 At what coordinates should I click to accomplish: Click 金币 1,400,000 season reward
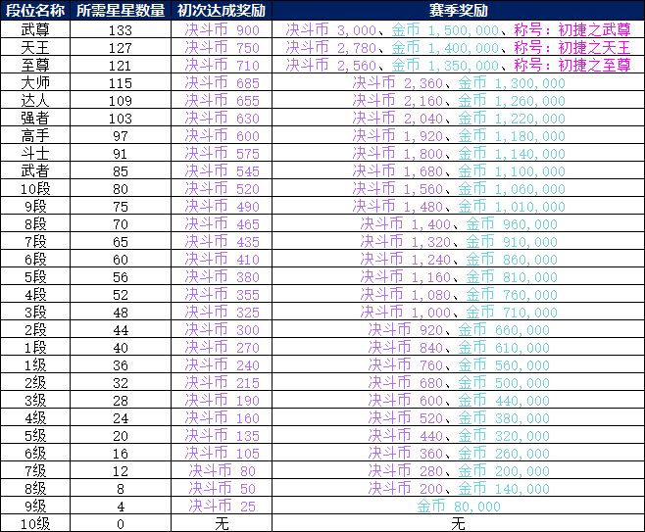(445, 47)
